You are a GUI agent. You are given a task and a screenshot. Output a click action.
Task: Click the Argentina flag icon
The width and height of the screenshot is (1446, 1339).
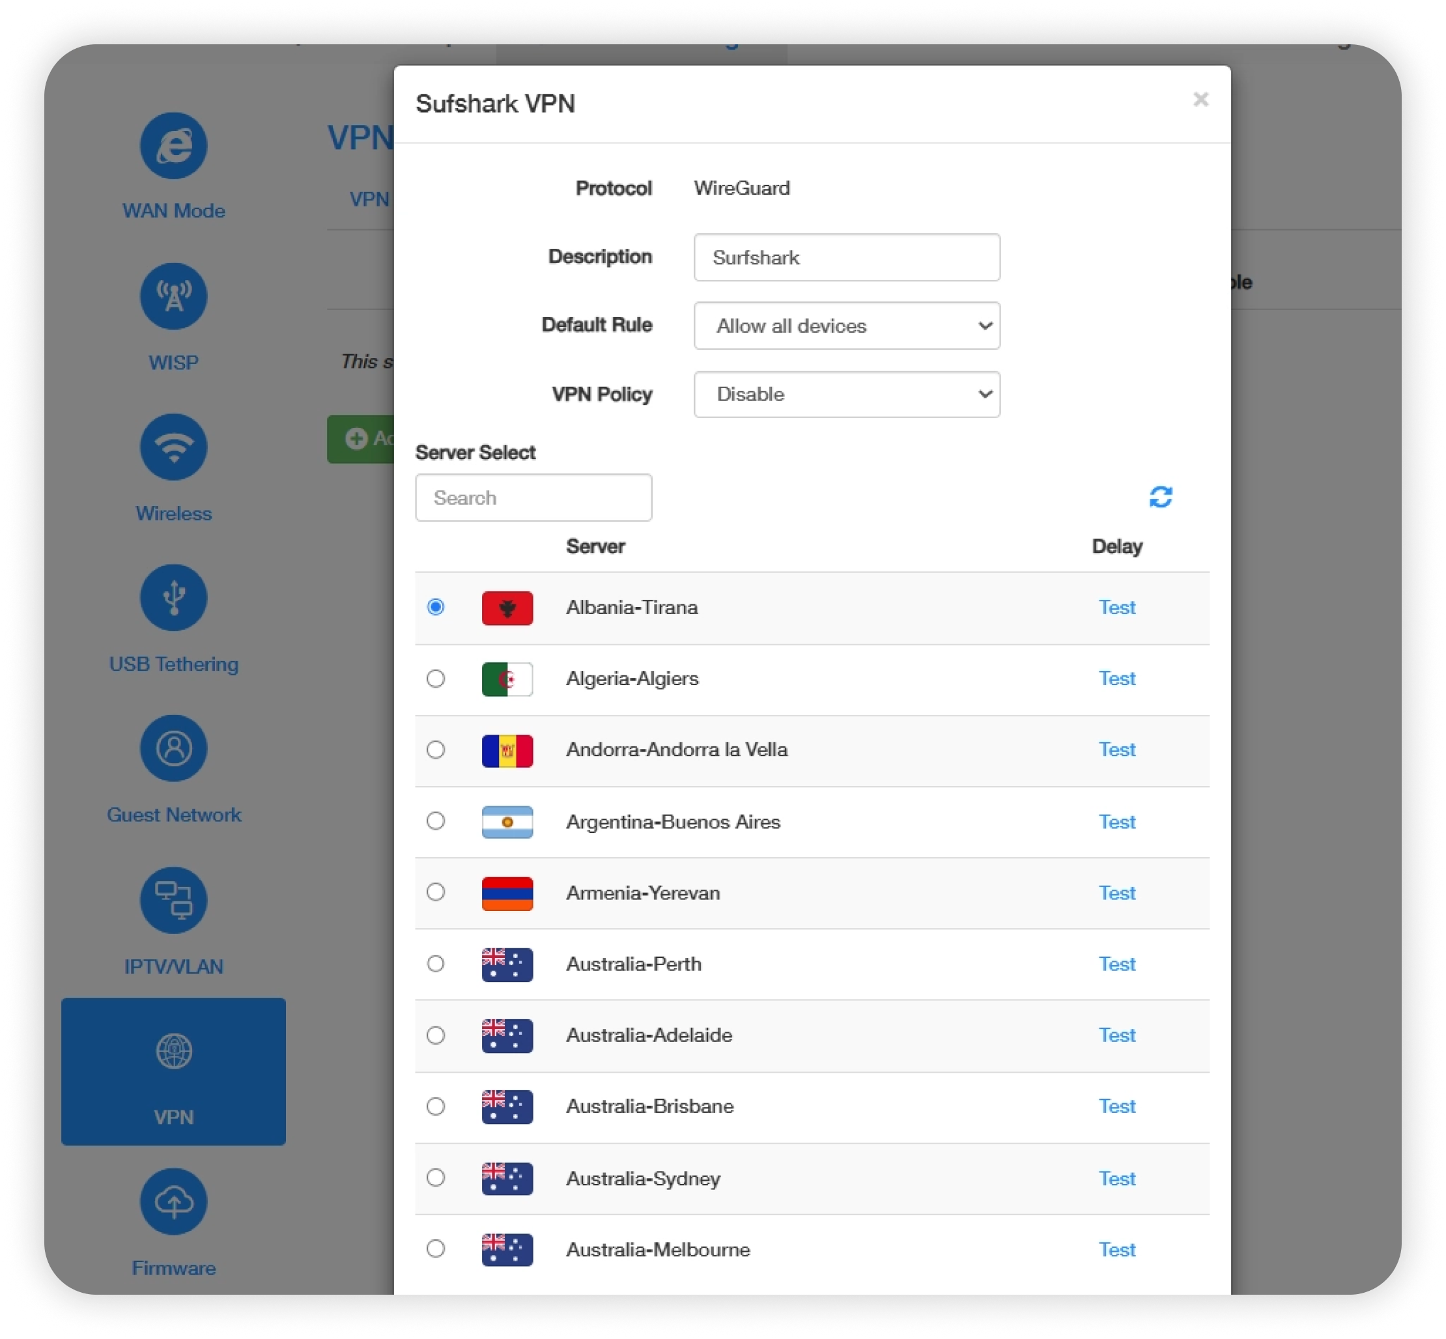(507, 822)
